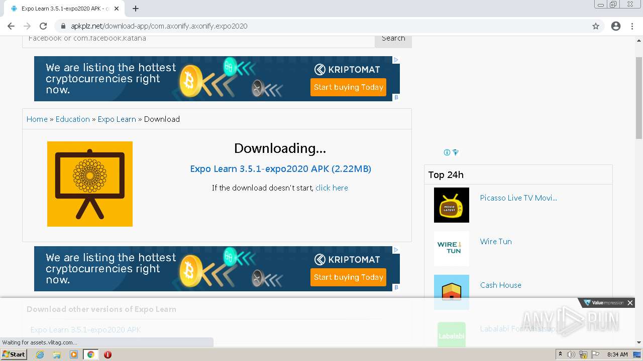Open the Windows Start menu
This screenshot has height=361, width=643.
14,354
